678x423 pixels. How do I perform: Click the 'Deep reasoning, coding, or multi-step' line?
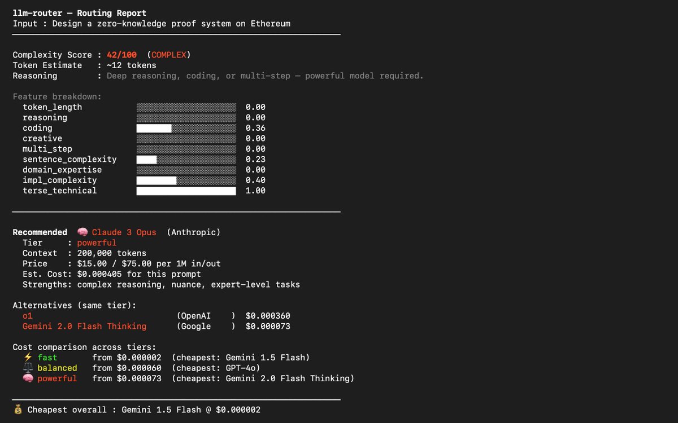coord(265,76)
